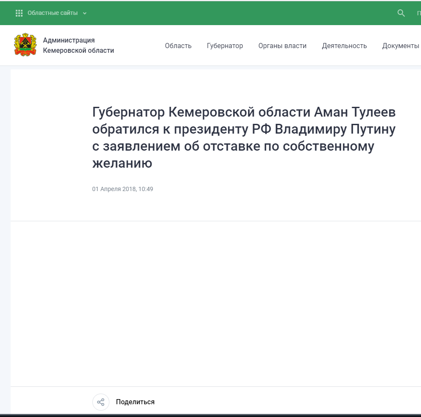Image resolution: width=421 pixels, height=417 pixels.
Task: Open the Губернатор menu
Action: (225, 46)
